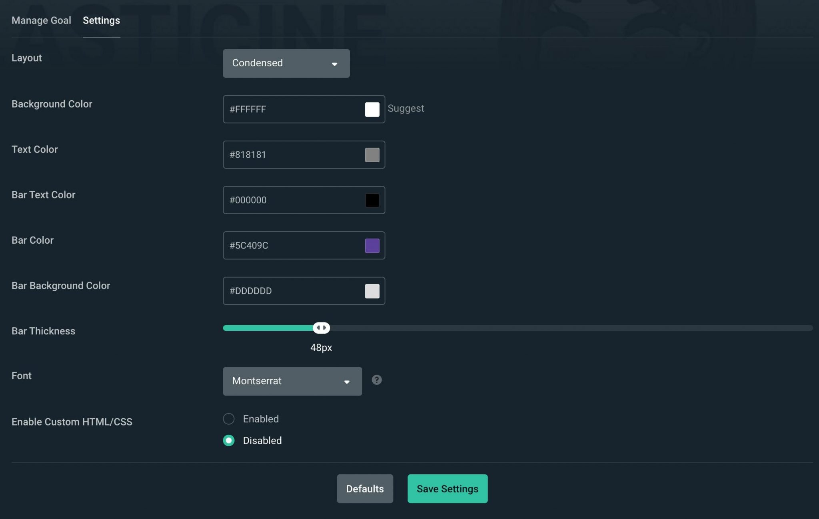819x519 pixels.
Task: Open the help tooltip next to Font
Action: 376,380
